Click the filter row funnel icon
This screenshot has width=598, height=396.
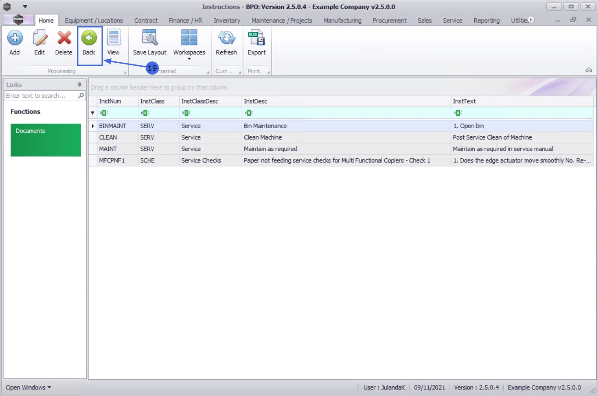[x=93, y=113]
